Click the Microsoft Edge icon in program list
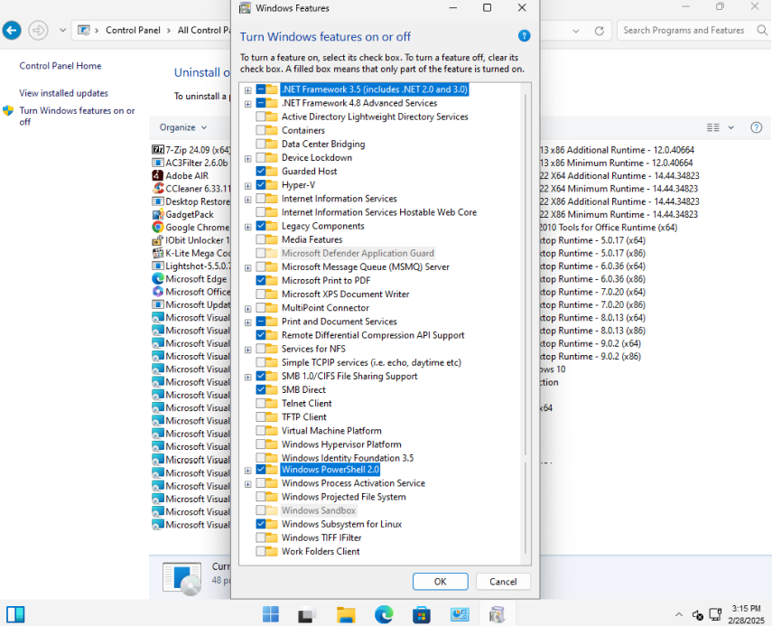 coord(157,279)
